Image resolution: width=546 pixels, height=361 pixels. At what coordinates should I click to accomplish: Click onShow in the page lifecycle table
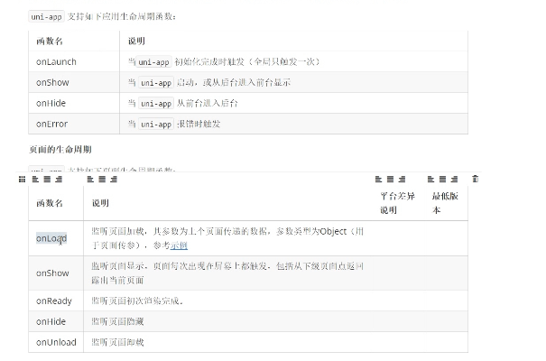tap(52, 273)
